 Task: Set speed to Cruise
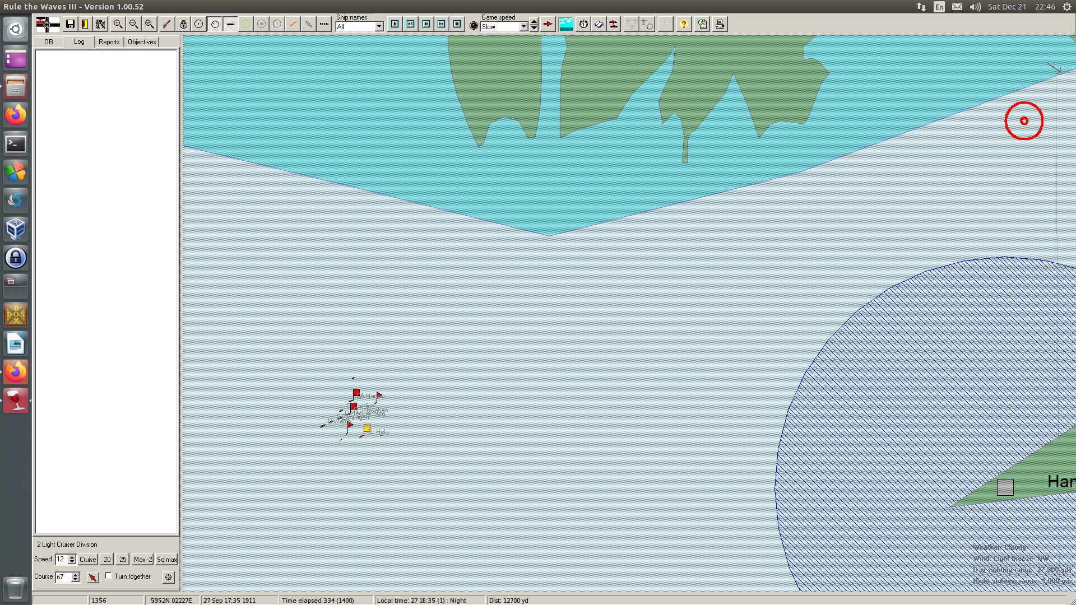pos(88,560)
